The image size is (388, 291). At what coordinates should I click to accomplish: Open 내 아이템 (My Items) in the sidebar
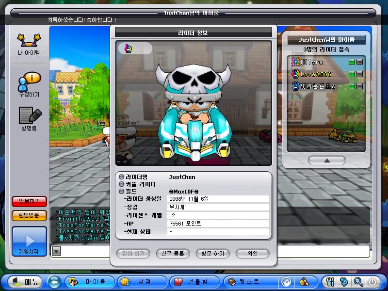tap(29, 45)
